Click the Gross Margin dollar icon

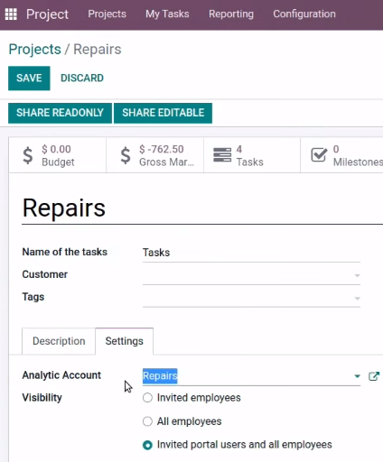click(126, 155)
